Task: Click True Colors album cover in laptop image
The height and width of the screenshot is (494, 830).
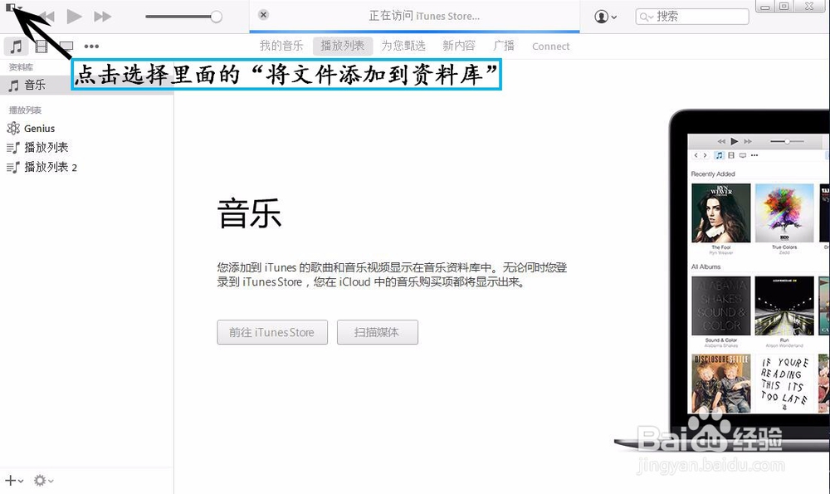Action: click(784, 213)
